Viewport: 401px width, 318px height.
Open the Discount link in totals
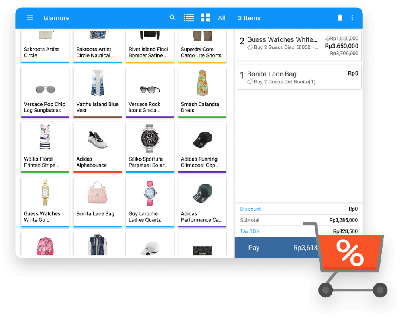(x=250, y=209)
